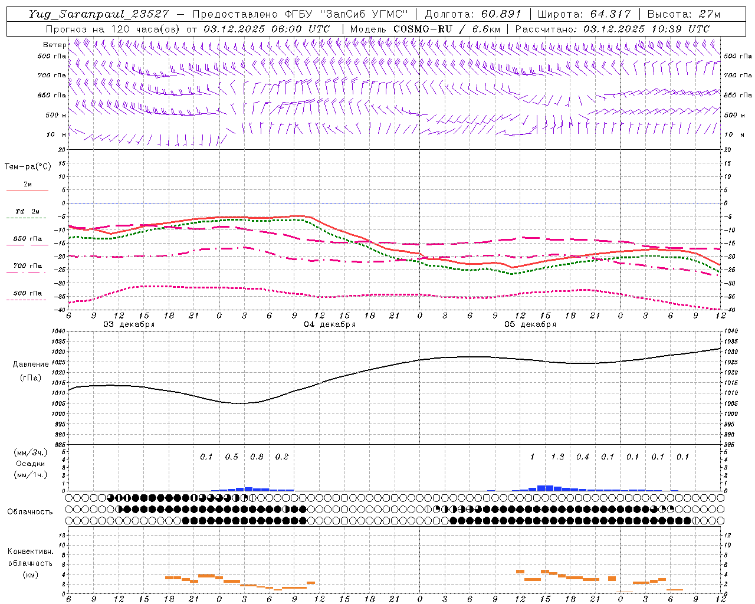Click the 0.8 precipitation value
Viewport: 755px width, 604px height.
coord(257,457)
